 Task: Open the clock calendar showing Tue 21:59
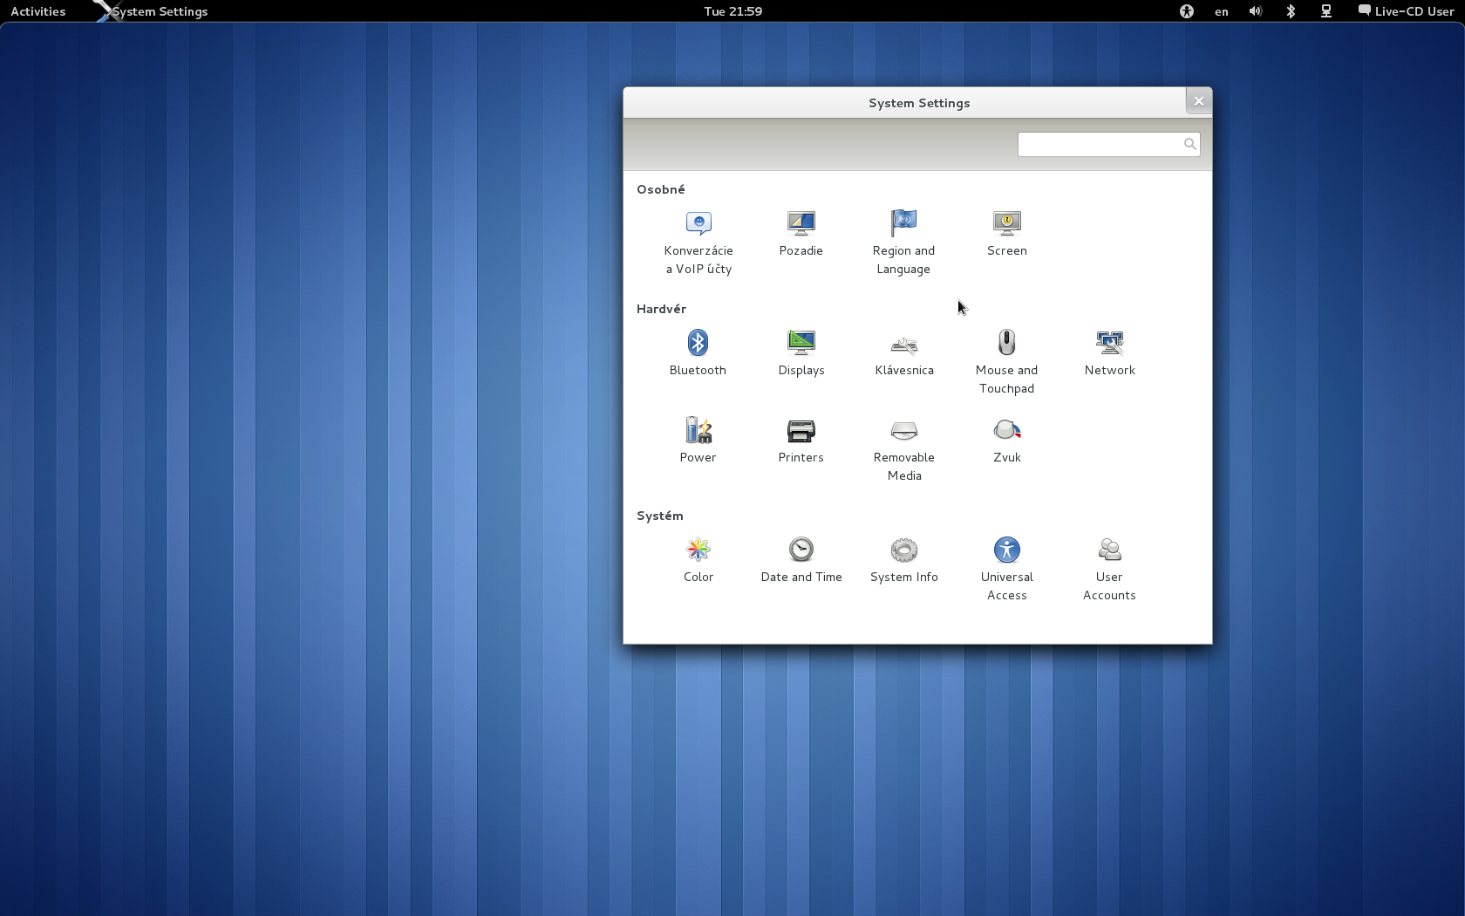point(732,11)
